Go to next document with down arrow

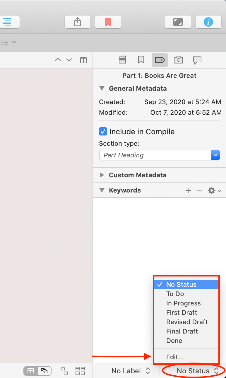69,60
